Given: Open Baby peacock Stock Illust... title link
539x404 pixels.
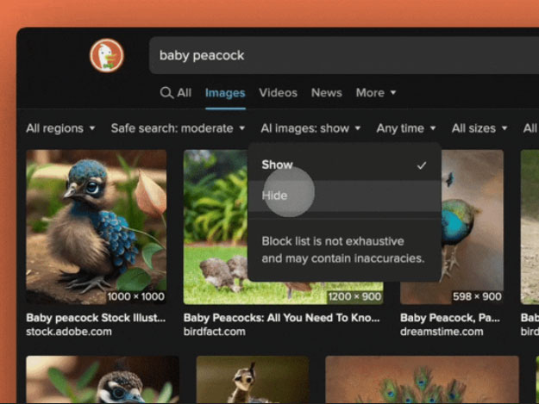Looking at the screenshot, I should click(x=96, y=318).
